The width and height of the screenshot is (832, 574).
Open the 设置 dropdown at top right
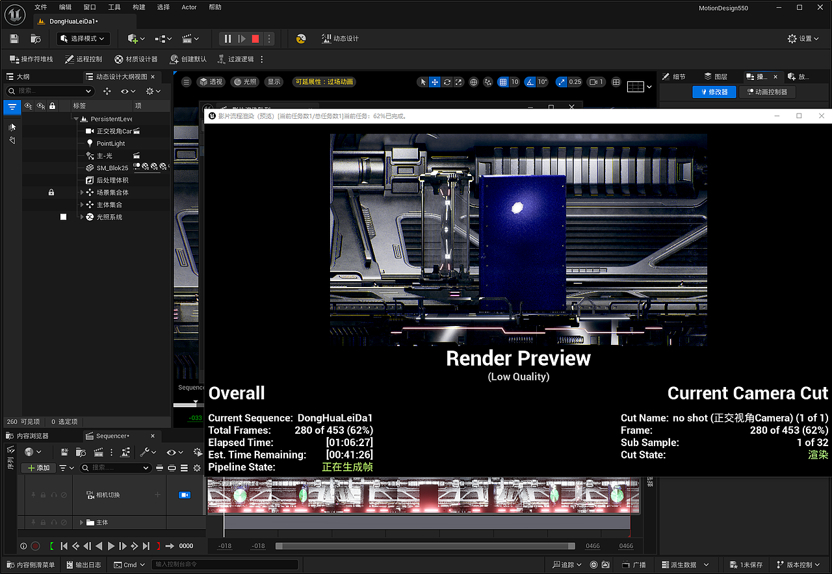(x=803, y=39)
